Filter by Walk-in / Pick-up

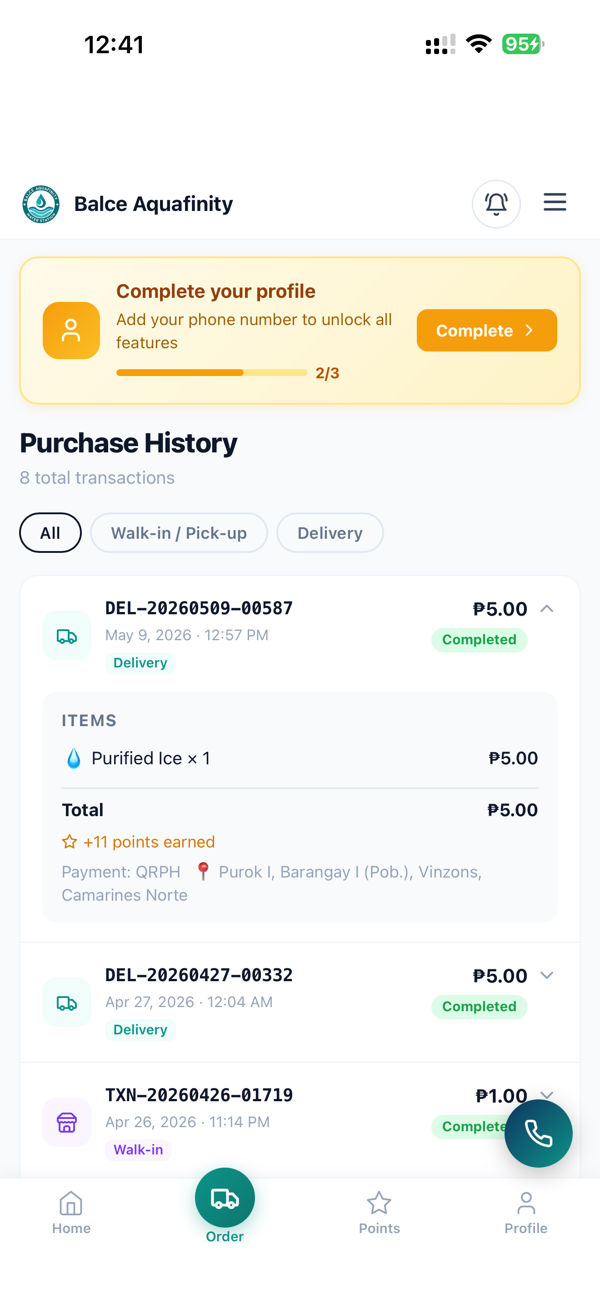point(179,532)
